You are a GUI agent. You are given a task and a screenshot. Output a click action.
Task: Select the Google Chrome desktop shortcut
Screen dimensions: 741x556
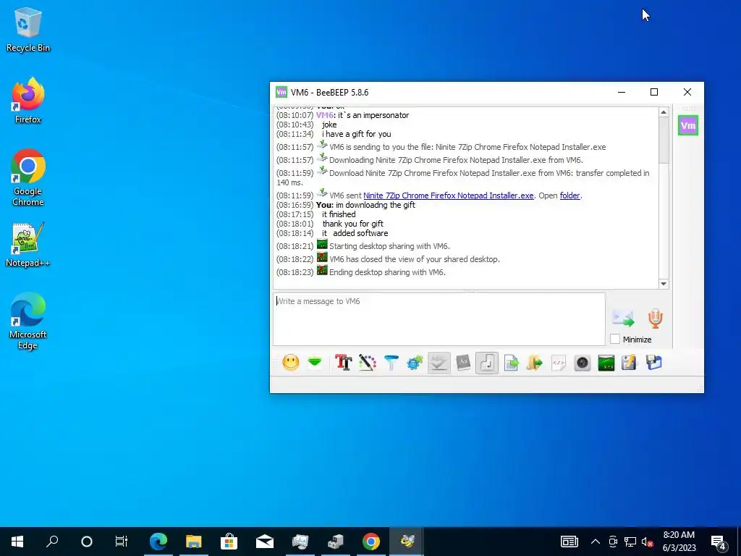[x=28, y=178]
